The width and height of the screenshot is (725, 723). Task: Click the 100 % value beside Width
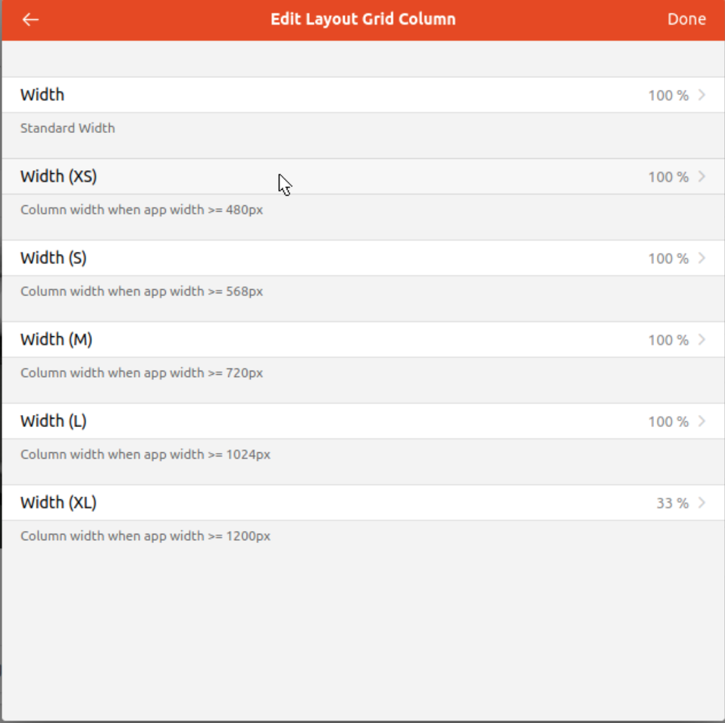click(x=669, y=95)
